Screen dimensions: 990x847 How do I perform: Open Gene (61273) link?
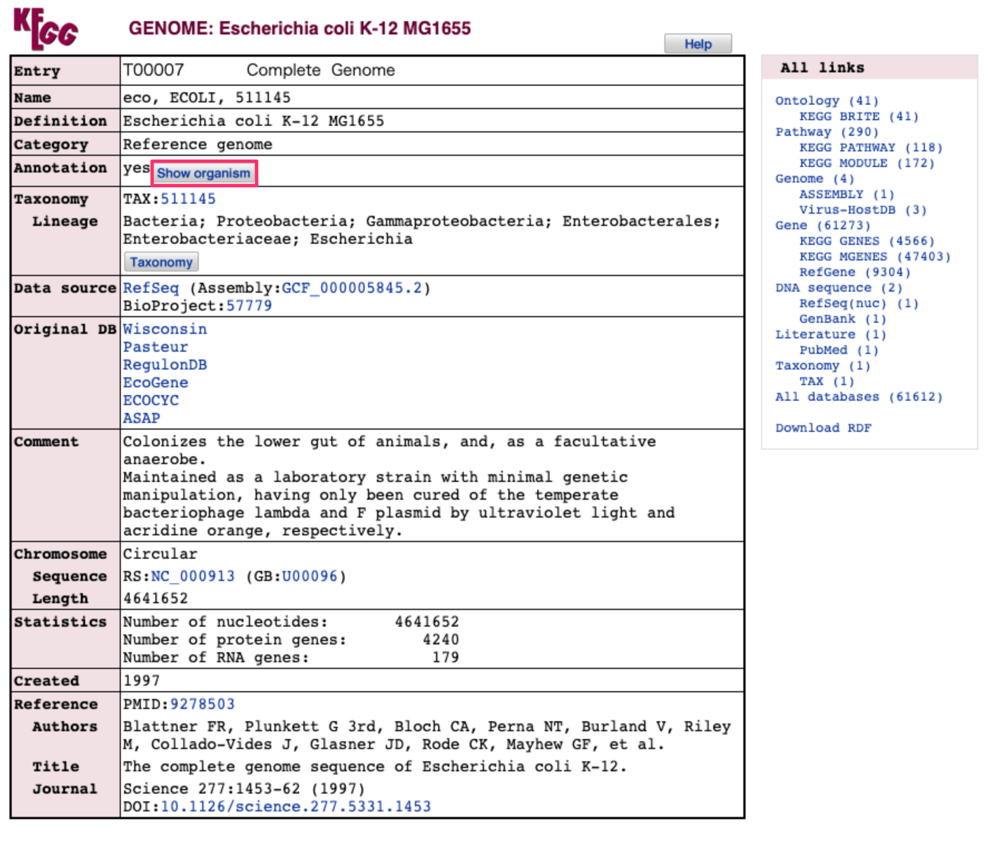click(x=823, y=225)
